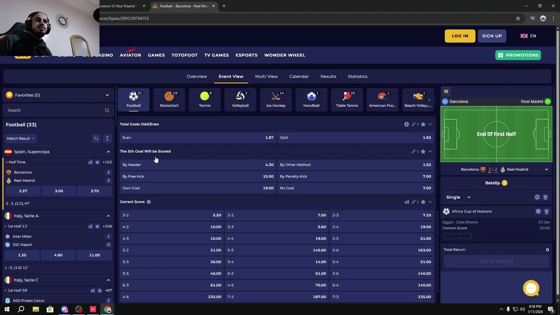
Task: Select the Table Tennis sport icon
Action: 347,99
